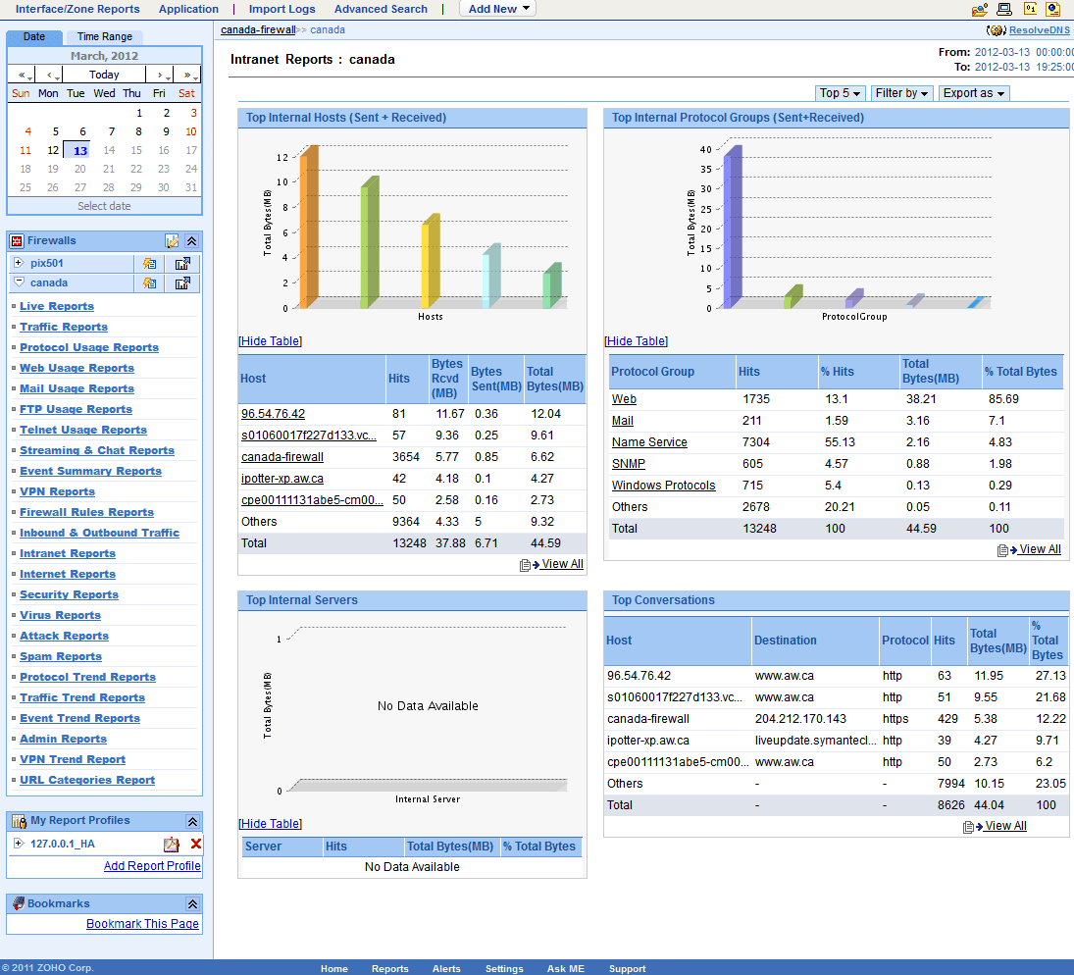The height and width of the screenshot is (975, 1074).
Task: Open Live Reports link in sidebar
Action: click(x=57, y=306)
